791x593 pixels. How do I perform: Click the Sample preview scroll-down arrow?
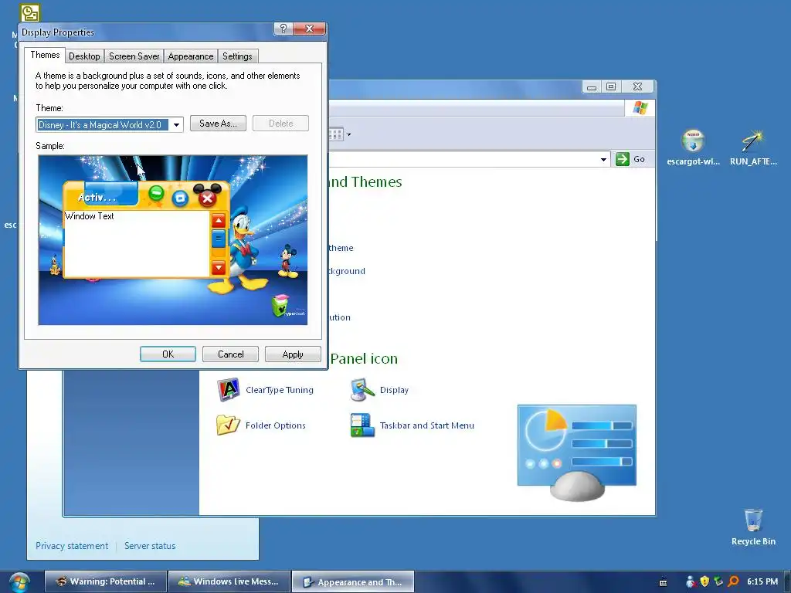coord(219,267)
